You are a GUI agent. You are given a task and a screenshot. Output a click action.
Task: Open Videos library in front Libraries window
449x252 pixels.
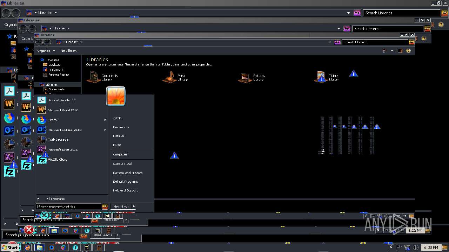[327, 77]
